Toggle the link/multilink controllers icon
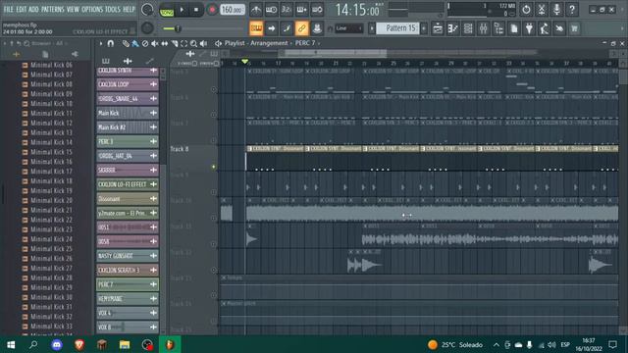Image resolution: width=628 pixels, height=353 pixels. (301, 28)
